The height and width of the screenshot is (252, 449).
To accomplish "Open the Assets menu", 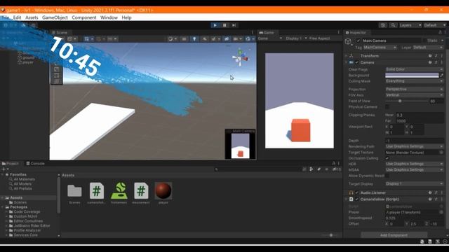I will coord(32,17).
